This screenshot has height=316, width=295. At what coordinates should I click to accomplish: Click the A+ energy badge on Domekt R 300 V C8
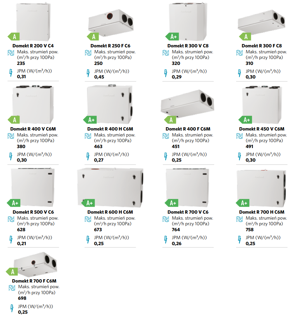(172, 37)
